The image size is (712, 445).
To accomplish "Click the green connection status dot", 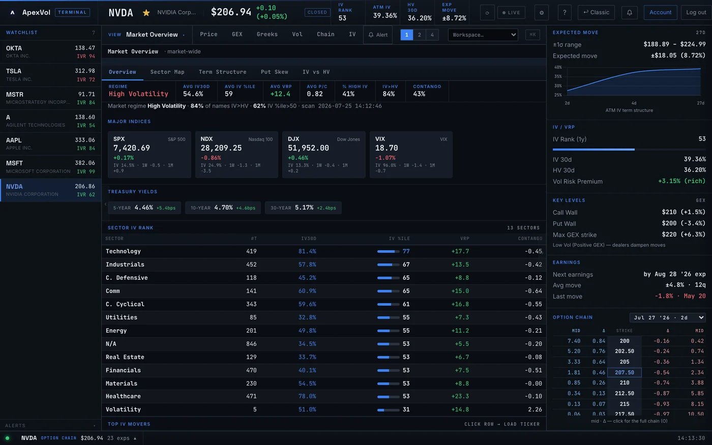I will (x=7, y=438).
